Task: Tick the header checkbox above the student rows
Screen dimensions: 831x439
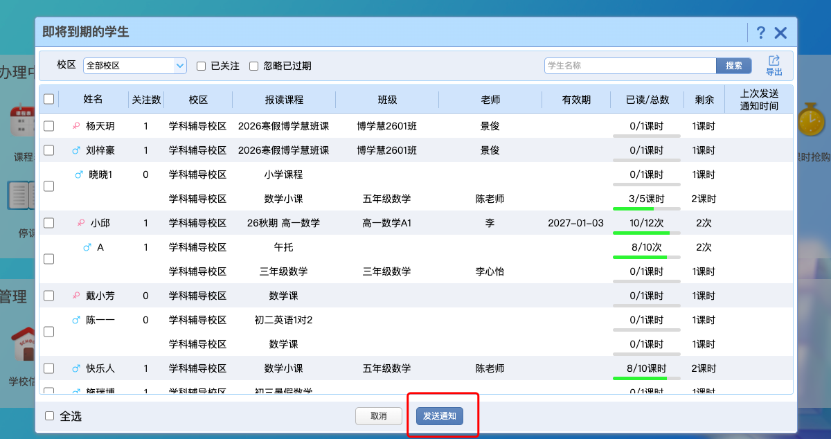Action: (x=49, y=99)
